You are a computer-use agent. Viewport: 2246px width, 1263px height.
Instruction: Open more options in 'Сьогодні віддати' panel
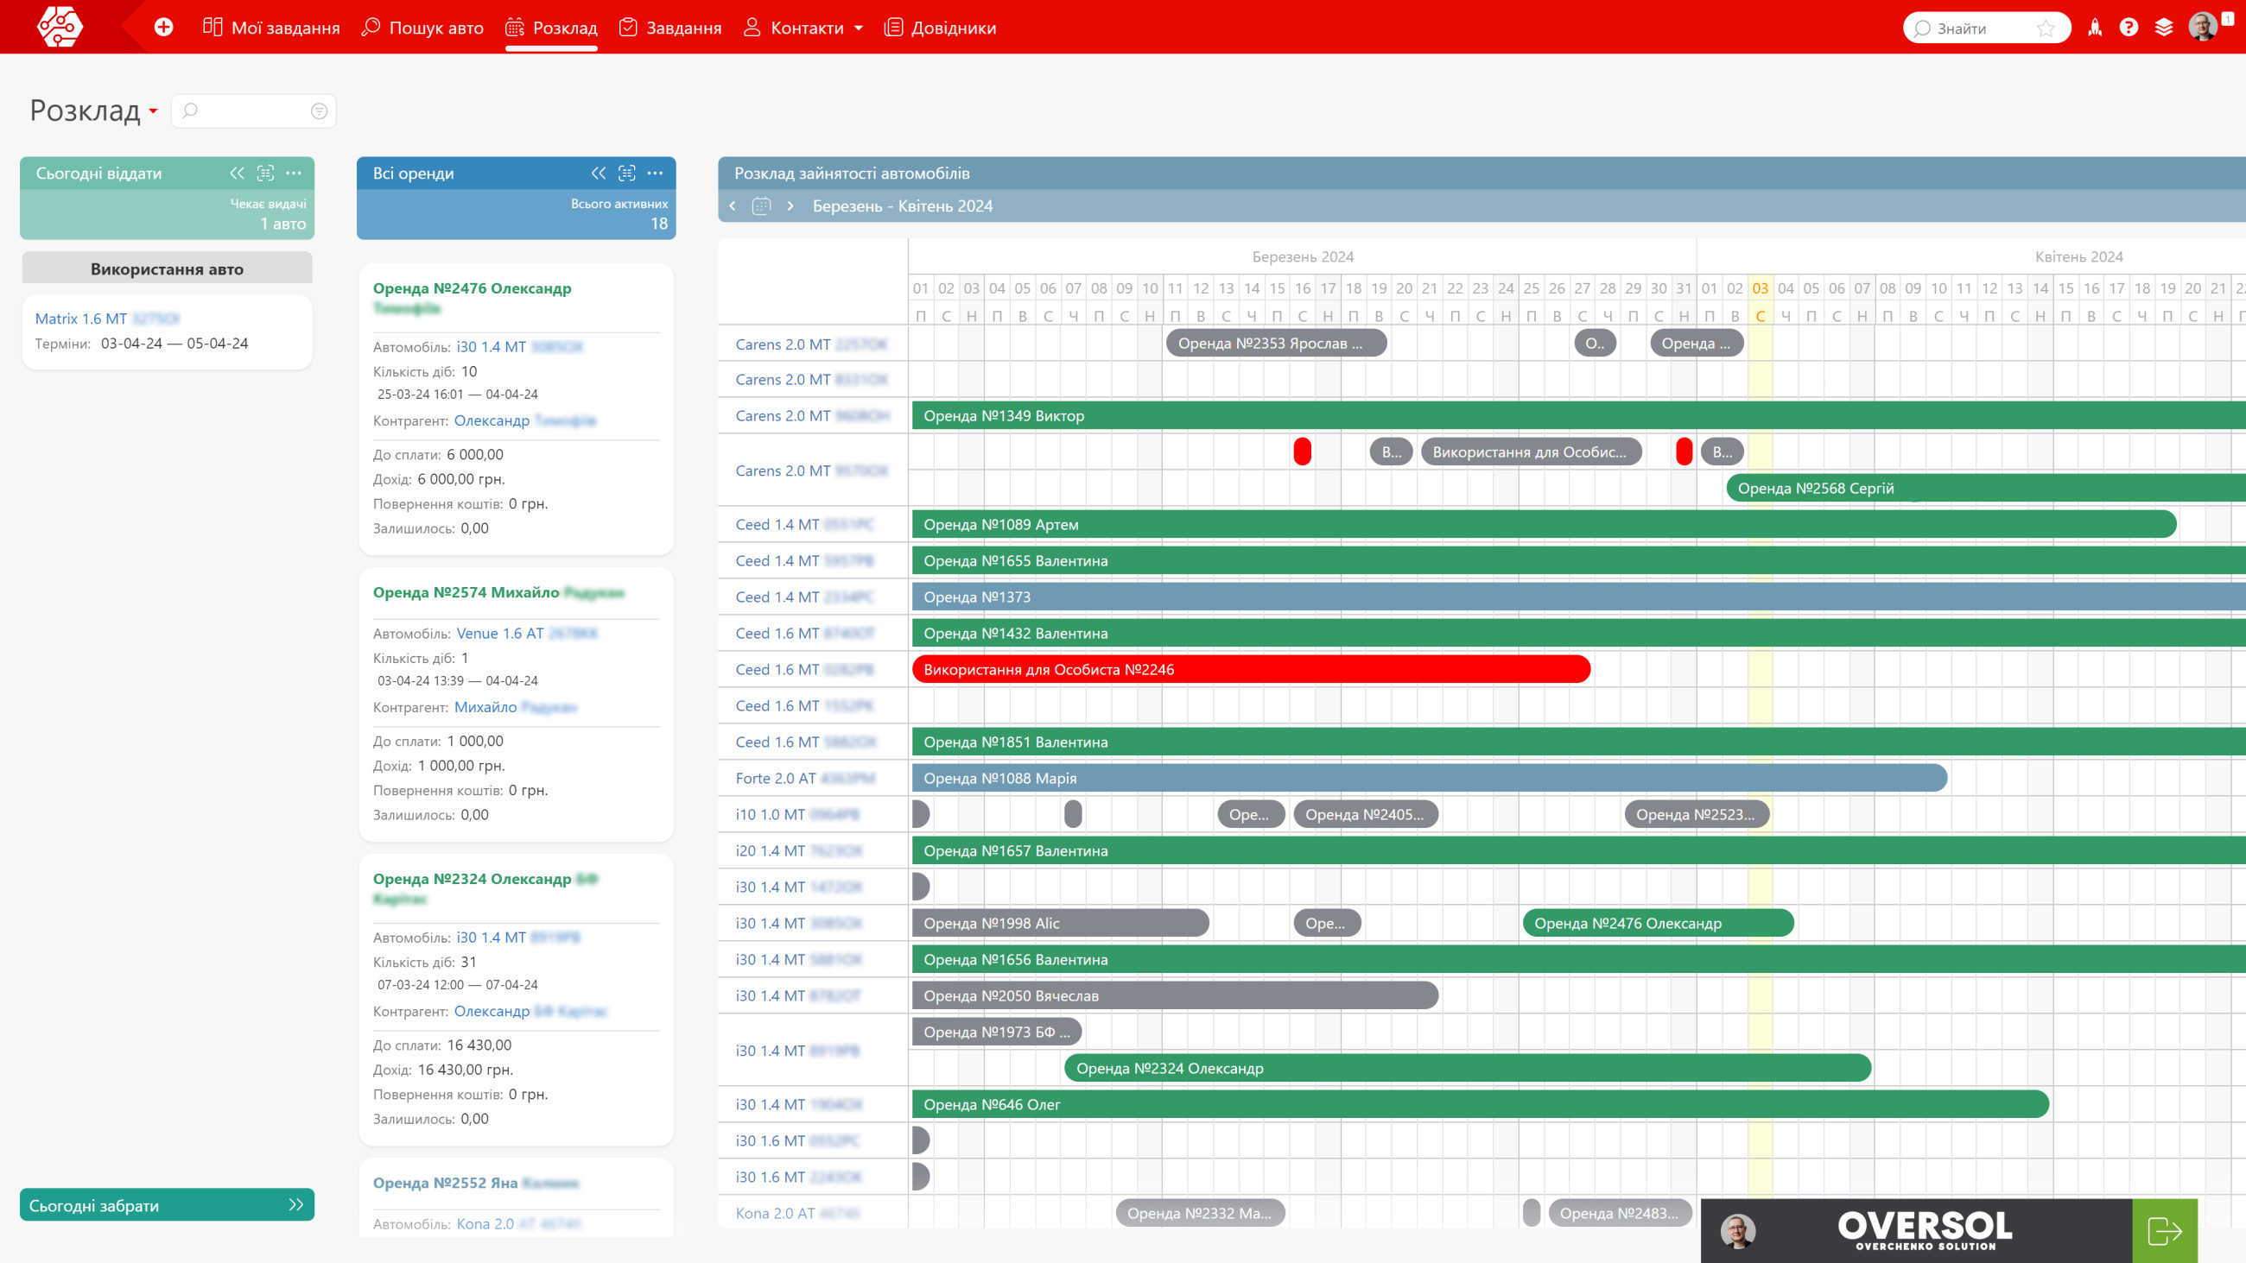294,174
